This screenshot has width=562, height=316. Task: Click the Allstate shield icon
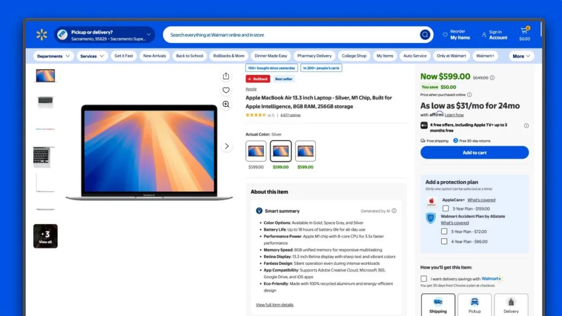(431, 218)
